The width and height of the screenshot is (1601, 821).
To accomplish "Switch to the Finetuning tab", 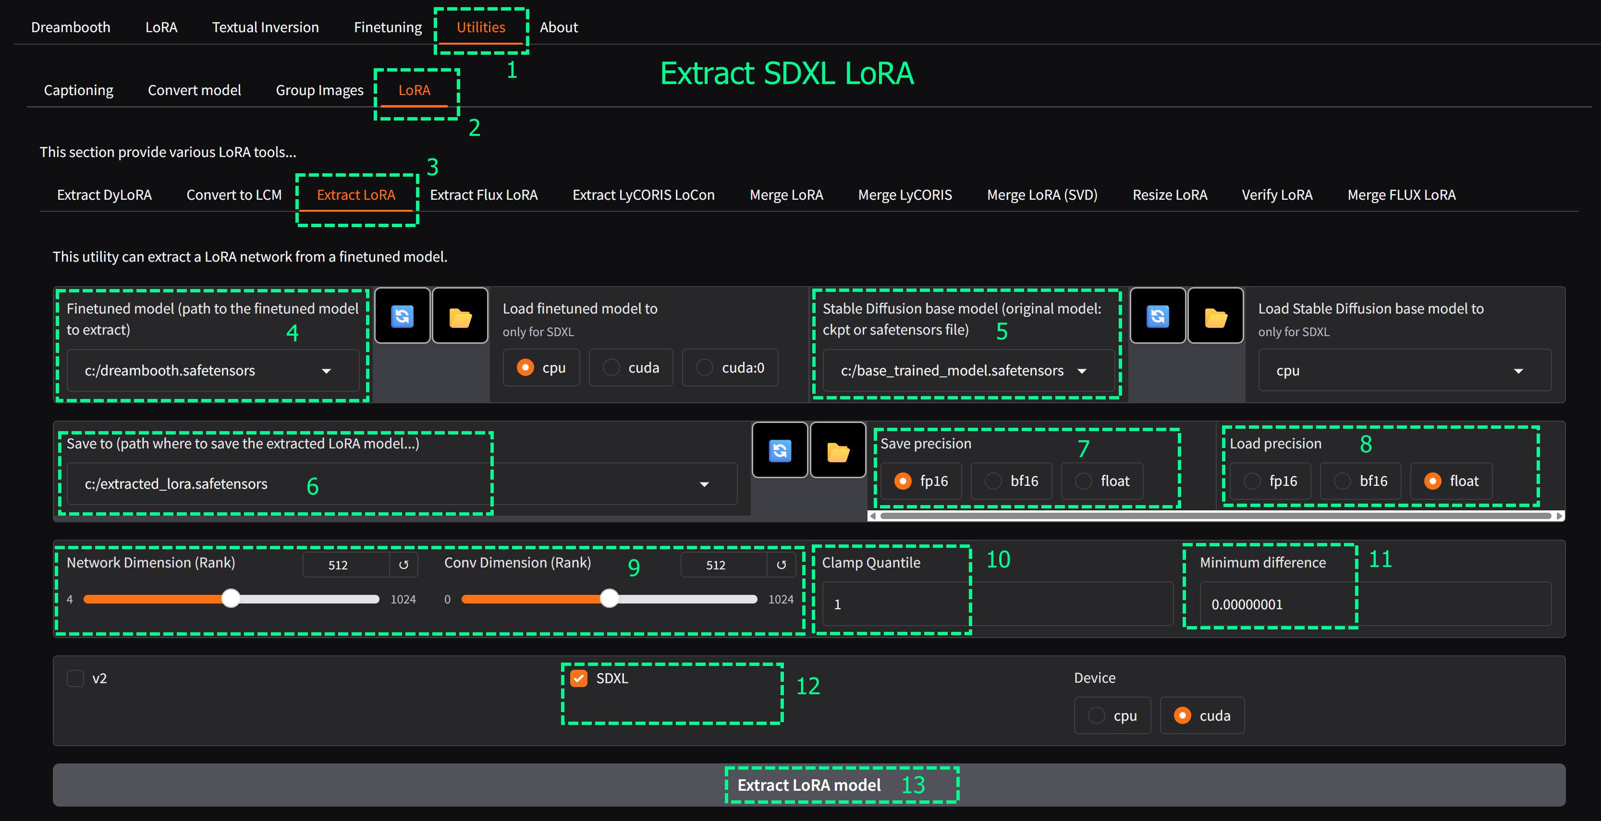I will pyautogui.click(x=388, y=27).
